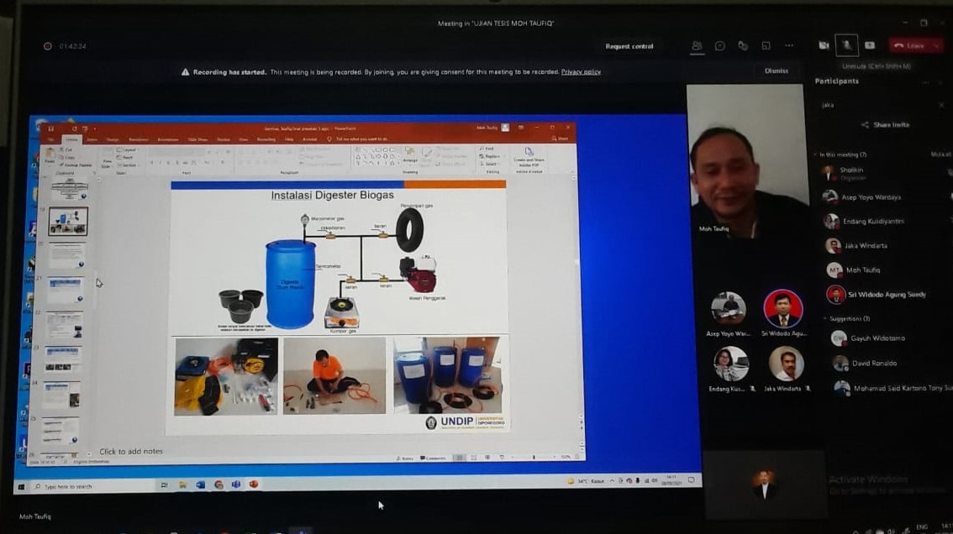Dismiss the recording notification
The image size is (953, 534).
coord(777,71)
